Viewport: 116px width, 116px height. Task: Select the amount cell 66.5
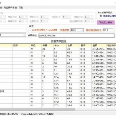tap(73, 53)
